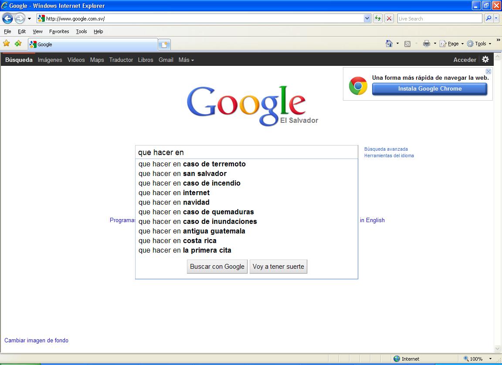Select suggestion 'caso de inundaciones'

pos(247,222)
